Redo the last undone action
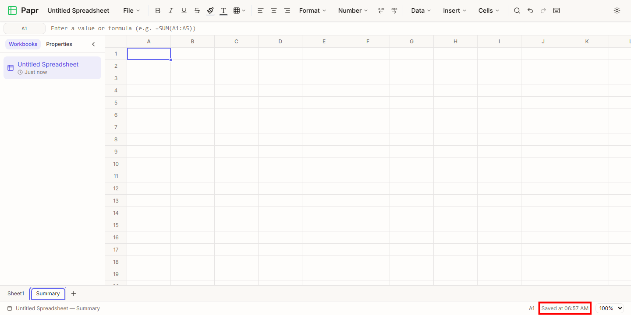Screen dimensions: 631x315 [x=543, y=10]
